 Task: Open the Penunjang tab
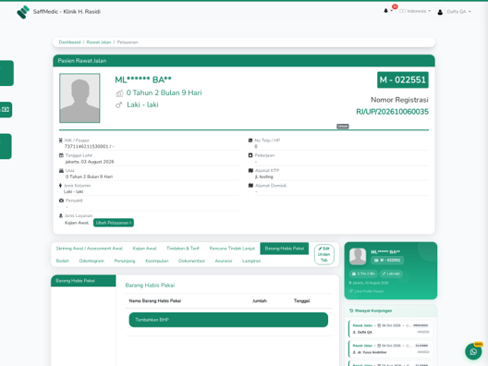[x=125, y=261]
